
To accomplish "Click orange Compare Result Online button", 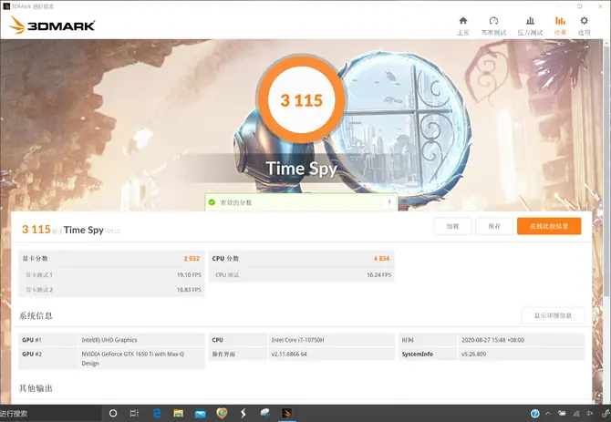I will pyautogui.click(x=549, y=226).
